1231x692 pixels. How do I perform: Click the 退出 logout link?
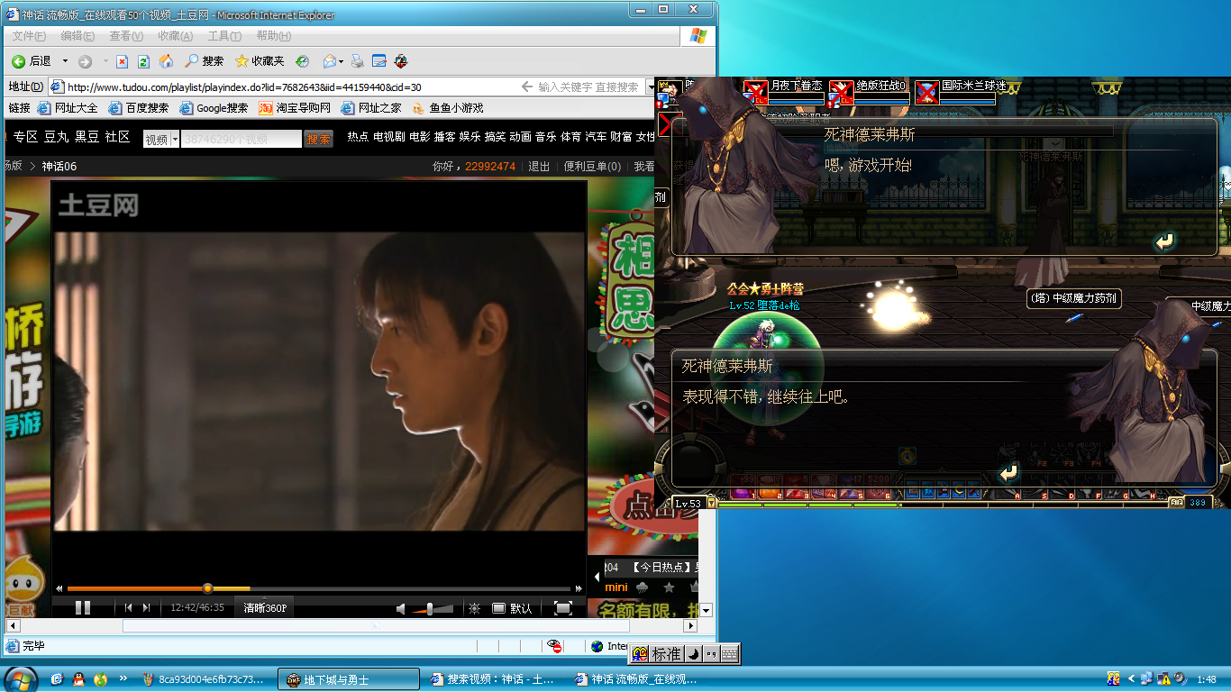click(539, 167)
